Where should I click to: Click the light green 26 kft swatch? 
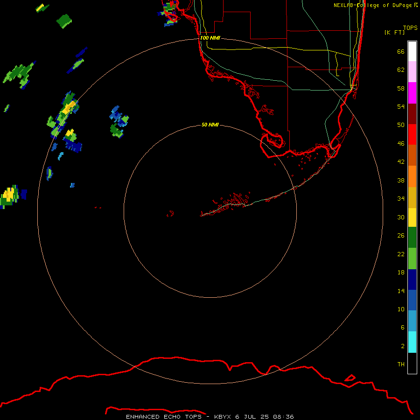(412, 259)
